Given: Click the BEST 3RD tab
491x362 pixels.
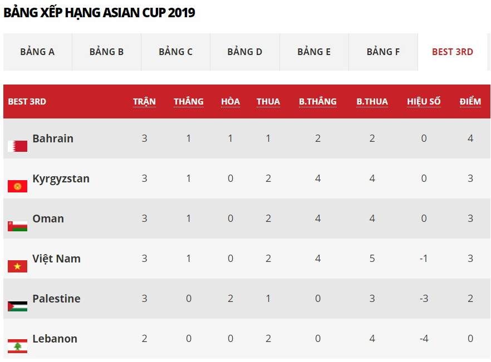Looking at the screenshot, I should click(453, 52).
